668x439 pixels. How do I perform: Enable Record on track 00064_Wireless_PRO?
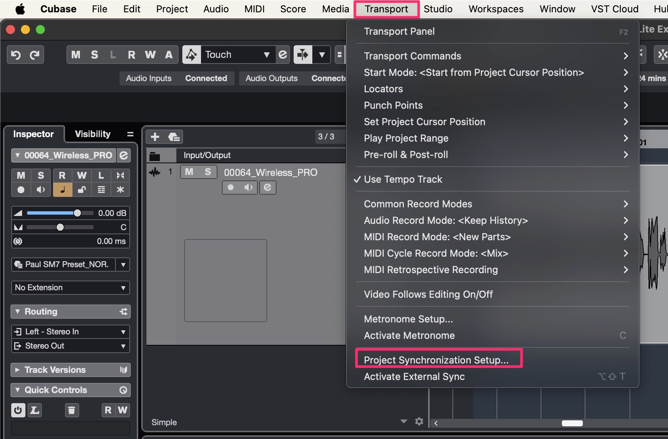click(231, 188)
